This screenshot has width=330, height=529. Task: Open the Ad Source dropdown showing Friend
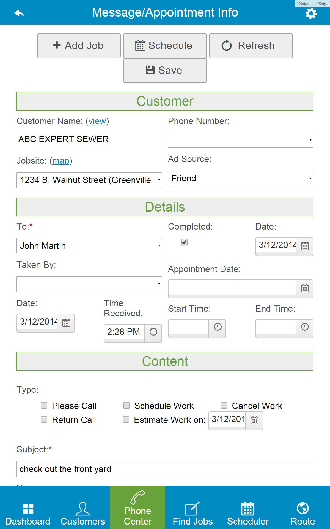(x=241, y=179)
